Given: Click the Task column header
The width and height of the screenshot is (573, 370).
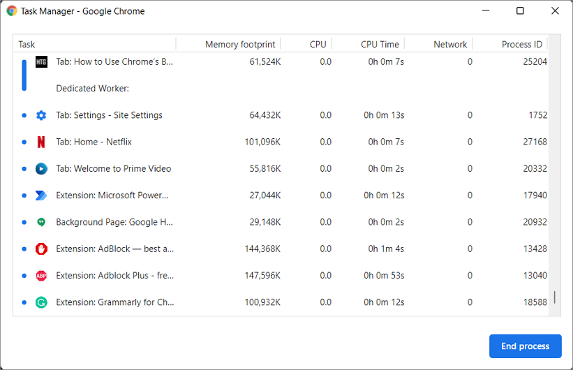Looking at the screenshot, I should 27,45.
